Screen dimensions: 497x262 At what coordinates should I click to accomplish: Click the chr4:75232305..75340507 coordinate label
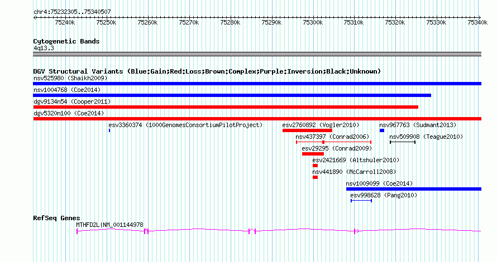click(x=72, y=12)
